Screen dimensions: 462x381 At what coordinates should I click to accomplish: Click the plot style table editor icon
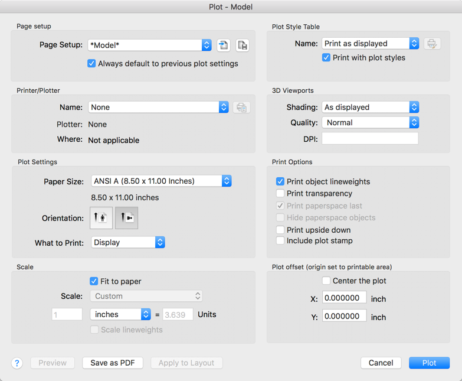[432, 44]
